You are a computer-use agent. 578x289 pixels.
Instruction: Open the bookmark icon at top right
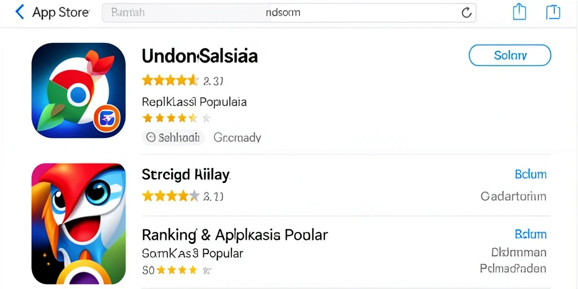[x=553, y=12]
